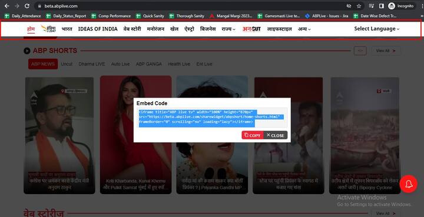Open the Incognito profile icon
This screenshot has height=217, width=424.
click(391, 6)
